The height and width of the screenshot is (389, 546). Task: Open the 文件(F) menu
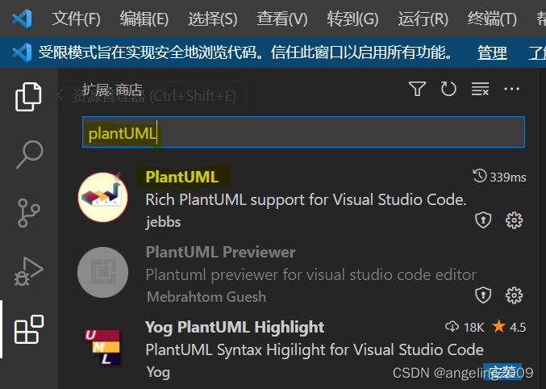click(x=76, y=19)
